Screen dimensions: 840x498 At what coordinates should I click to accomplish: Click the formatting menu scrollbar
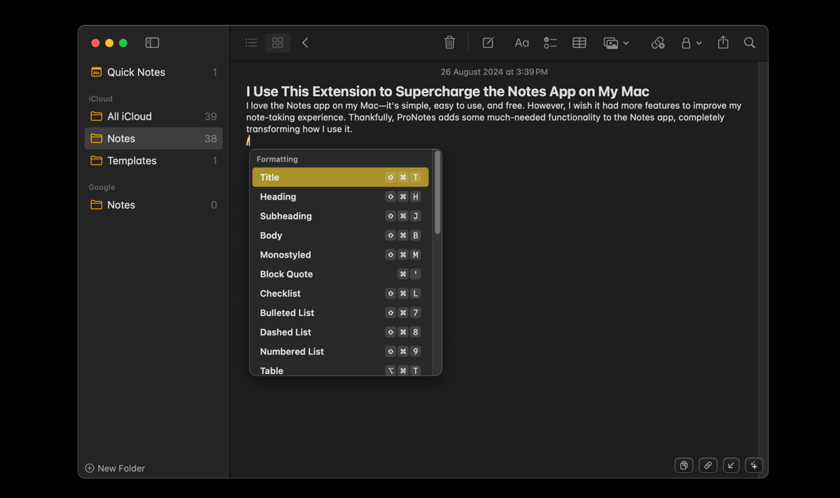coord(437,193)
